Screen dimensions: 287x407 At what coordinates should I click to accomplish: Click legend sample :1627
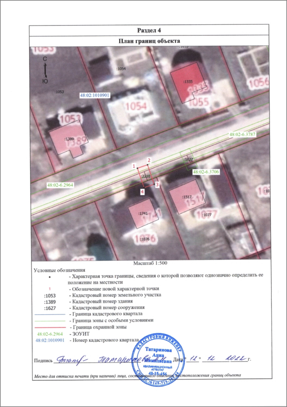point(50,309)
